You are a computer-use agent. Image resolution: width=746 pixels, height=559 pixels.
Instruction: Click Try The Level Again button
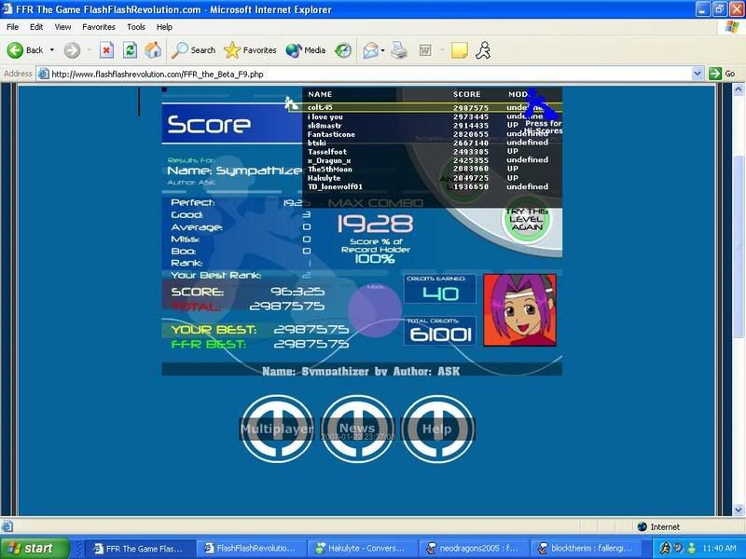pos(526,220)
